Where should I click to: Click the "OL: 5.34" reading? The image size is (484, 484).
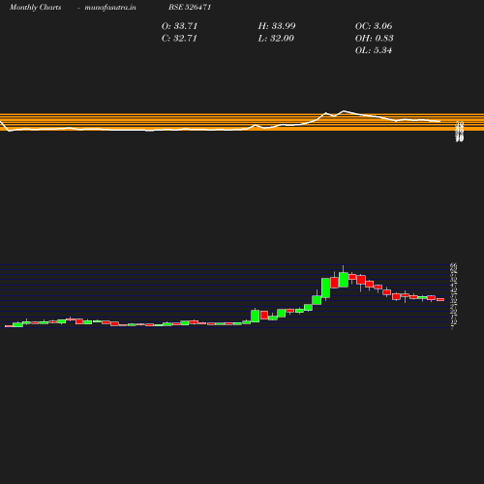pos(374,50)
